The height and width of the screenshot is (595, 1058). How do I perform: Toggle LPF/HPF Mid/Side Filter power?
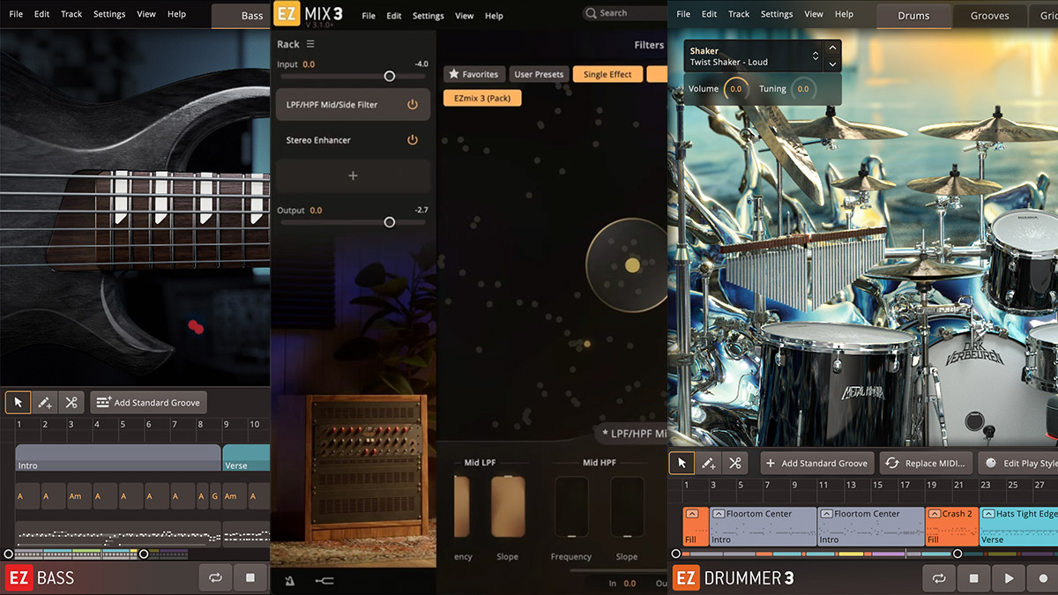412,104
